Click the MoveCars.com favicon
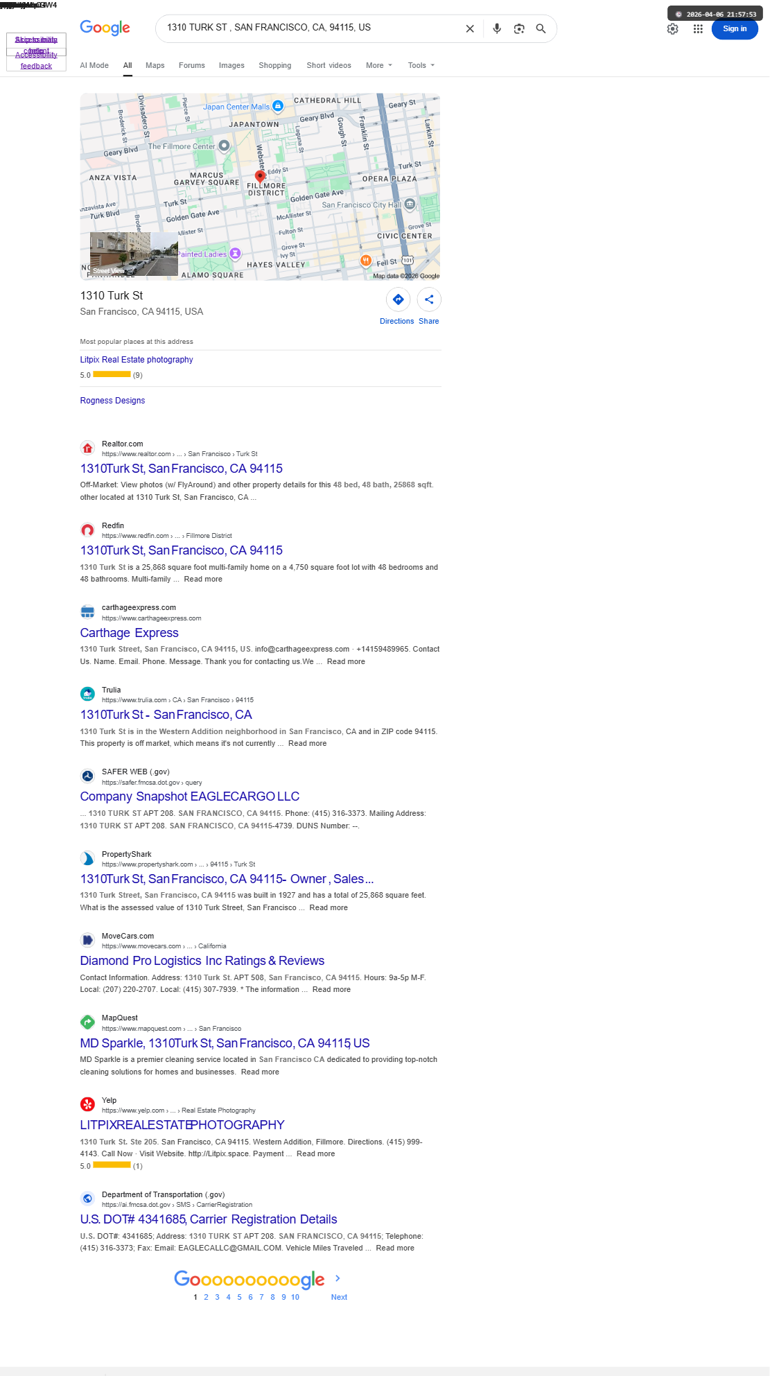This screenshot has height=1376, width=779. (x=87, y=940)
